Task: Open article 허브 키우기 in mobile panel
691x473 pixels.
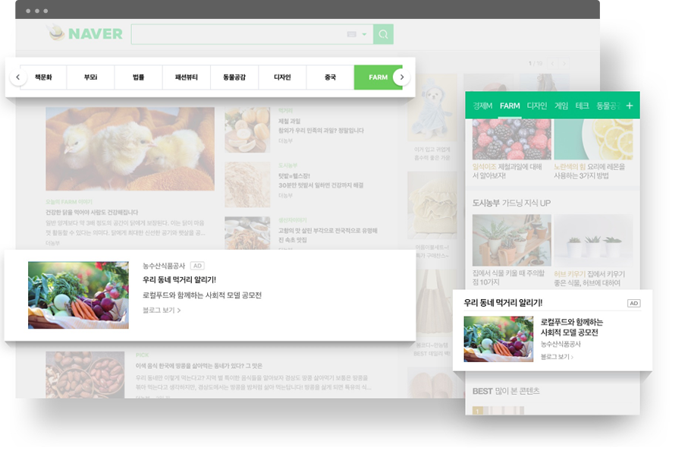Action: point(589,279)
